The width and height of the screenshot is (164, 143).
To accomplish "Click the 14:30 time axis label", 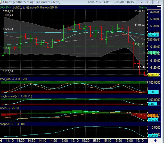I will click(x=31, y=141).
